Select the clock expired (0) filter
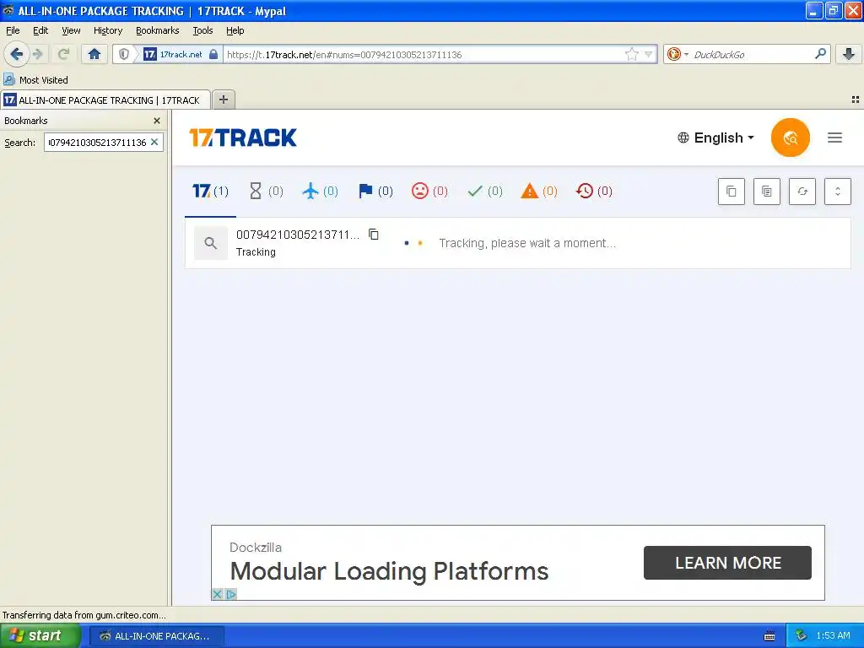Image resolution: width=864 pixels, height=648 pixels. point(593,192)
